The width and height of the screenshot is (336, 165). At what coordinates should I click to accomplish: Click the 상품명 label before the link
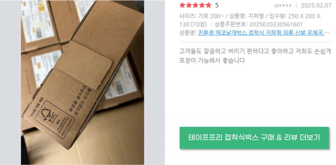pyautogui.click(x=188, y=33)
